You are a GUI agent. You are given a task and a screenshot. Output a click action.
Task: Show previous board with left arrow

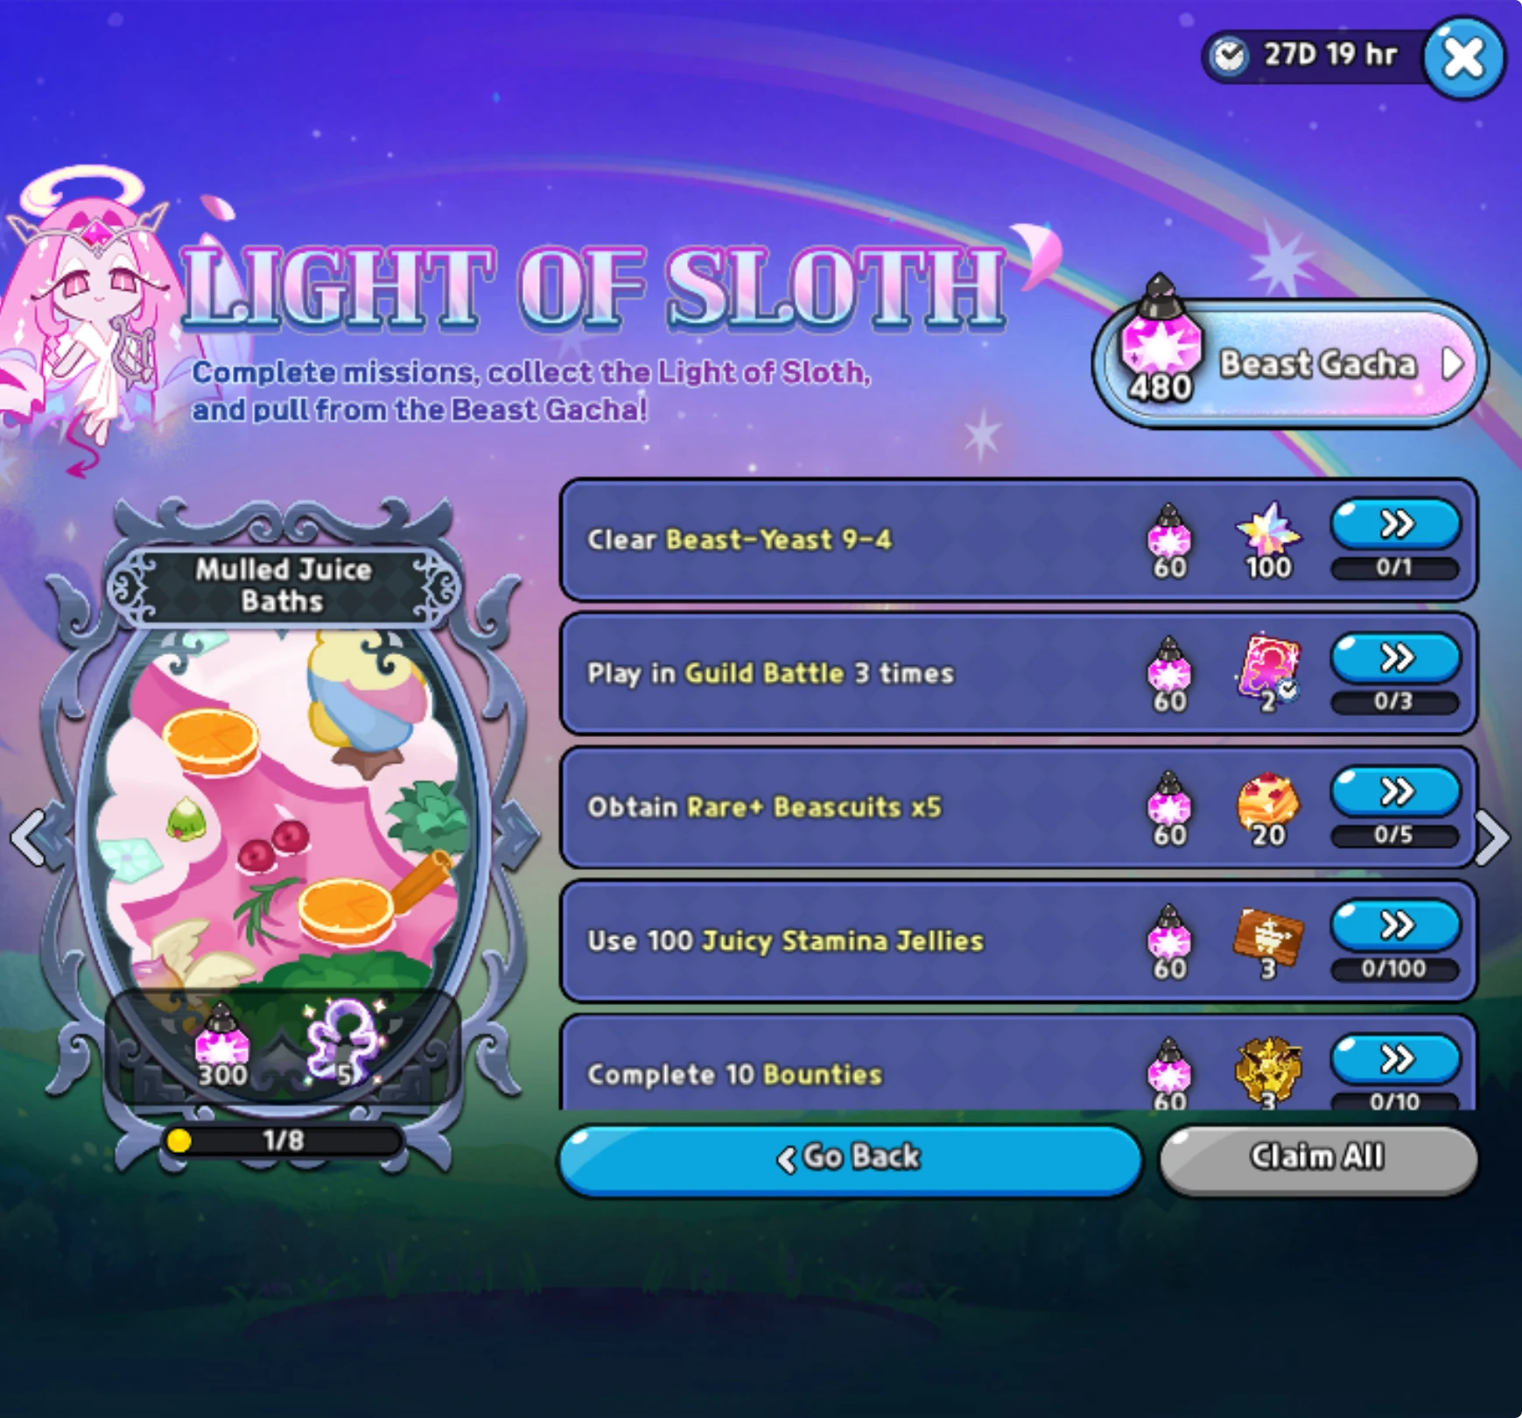pos(32,838)
